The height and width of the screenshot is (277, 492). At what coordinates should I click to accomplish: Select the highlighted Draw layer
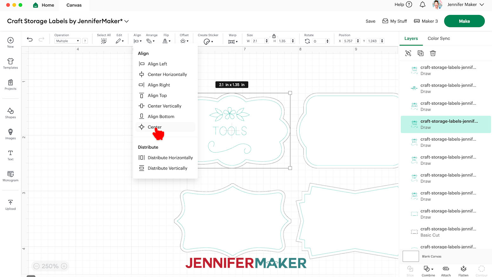pos(446,124)
